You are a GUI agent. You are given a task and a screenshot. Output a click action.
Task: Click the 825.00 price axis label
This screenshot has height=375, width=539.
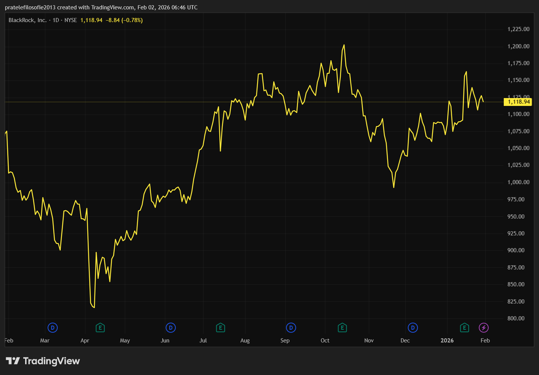coord(516,302)
